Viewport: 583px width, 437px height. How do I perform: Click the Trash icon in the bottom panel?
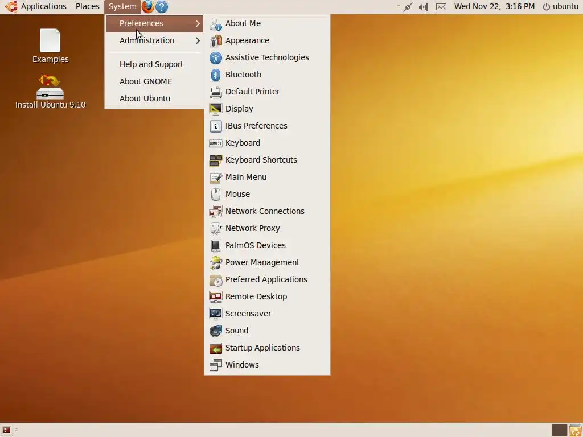pyautogui.click(x=576, y=430)
